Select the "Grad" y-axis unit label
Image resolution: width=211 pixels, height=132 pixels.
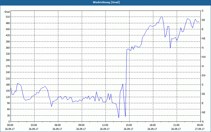coord(7,12)
